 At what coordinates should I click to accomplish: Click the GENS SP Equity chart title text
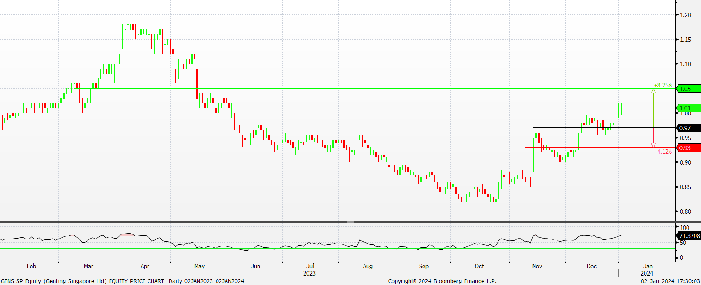pos(122,281)
